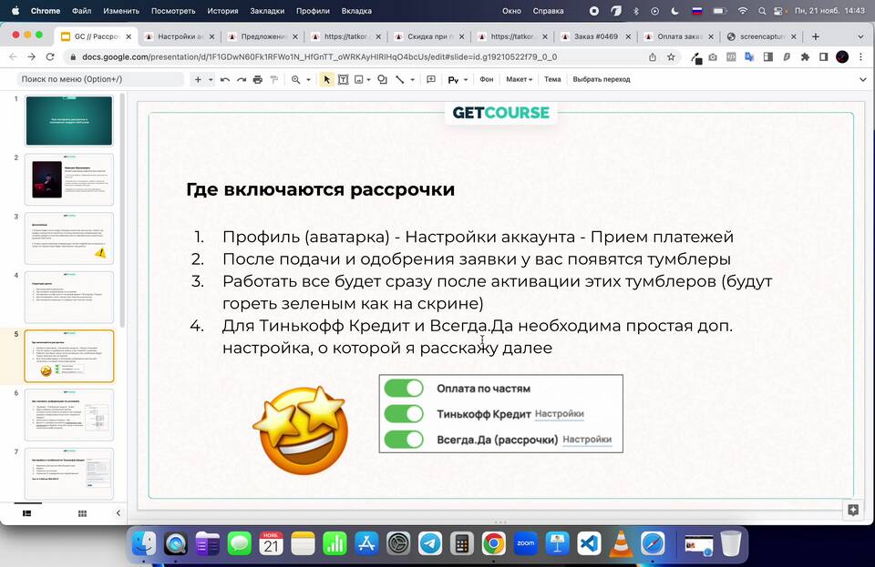Collapse the slide filmstrip panel chevron
Image resolution: width=875 pixels, height=567 pixels.
point(118,513)
